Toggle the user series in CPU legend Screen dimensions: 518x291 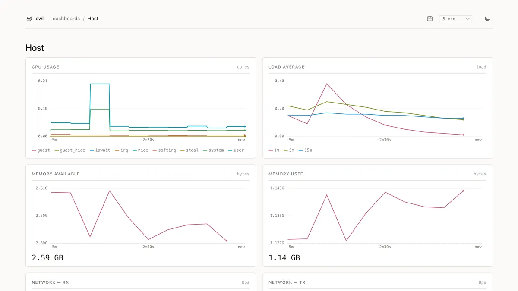click(x=236, y=150)
